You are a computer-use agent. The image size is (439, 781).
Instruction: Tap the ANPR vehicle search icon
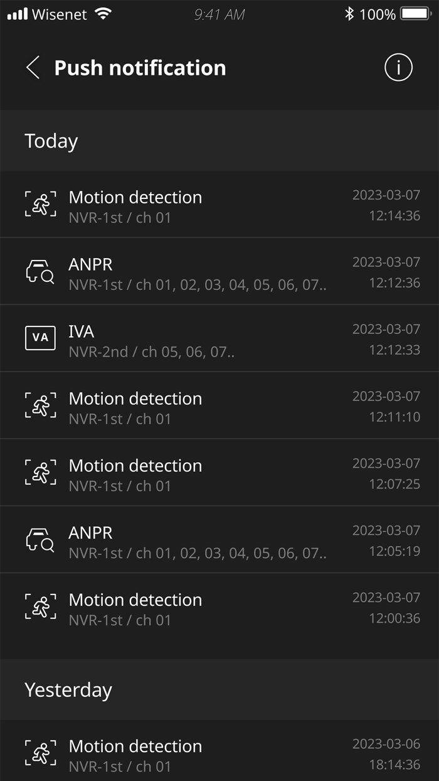click(40, 271)
